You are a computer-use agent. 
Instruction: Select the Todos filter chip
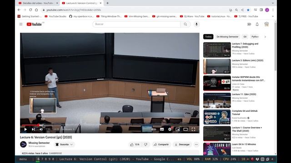[x=208, y=37]
